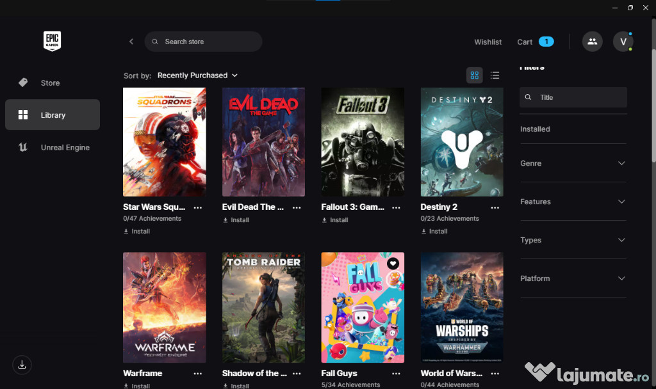The width and height of the screenshot is (656, 389).
Task: Click the cart item count badge
Action: pos(546,42)
